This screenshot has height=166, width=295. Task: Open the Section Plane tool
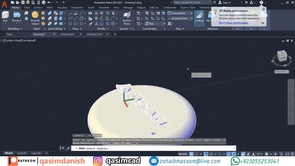coord(127,18)
